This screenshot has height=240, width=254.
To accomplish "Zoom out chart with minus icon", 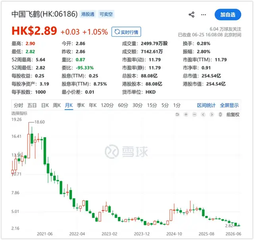I will point(194,114).
